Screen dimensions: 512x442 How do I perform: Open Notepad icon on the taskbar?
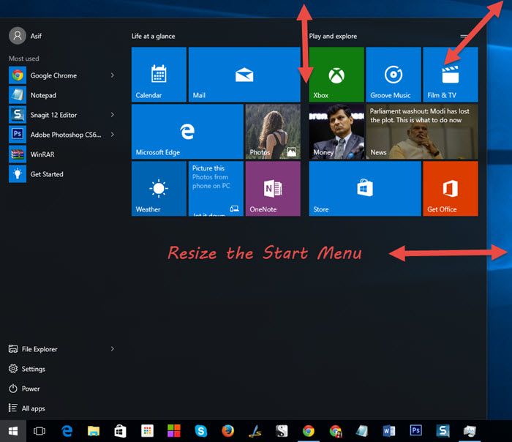coord(362,431)
